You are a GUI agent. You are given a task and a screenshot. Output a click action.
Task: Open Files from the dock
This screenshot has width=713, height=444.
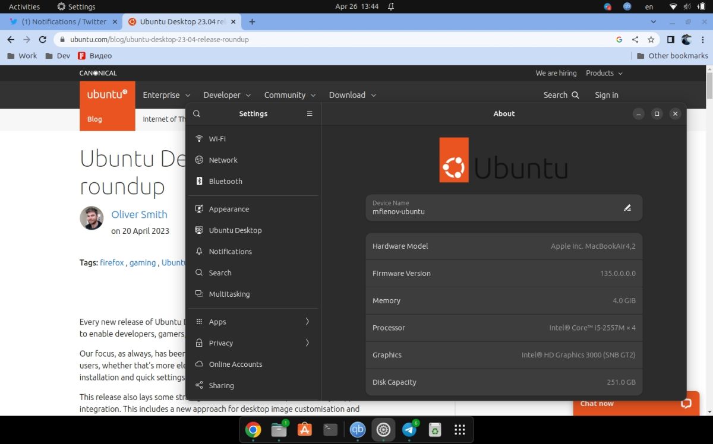click(279, 430)
